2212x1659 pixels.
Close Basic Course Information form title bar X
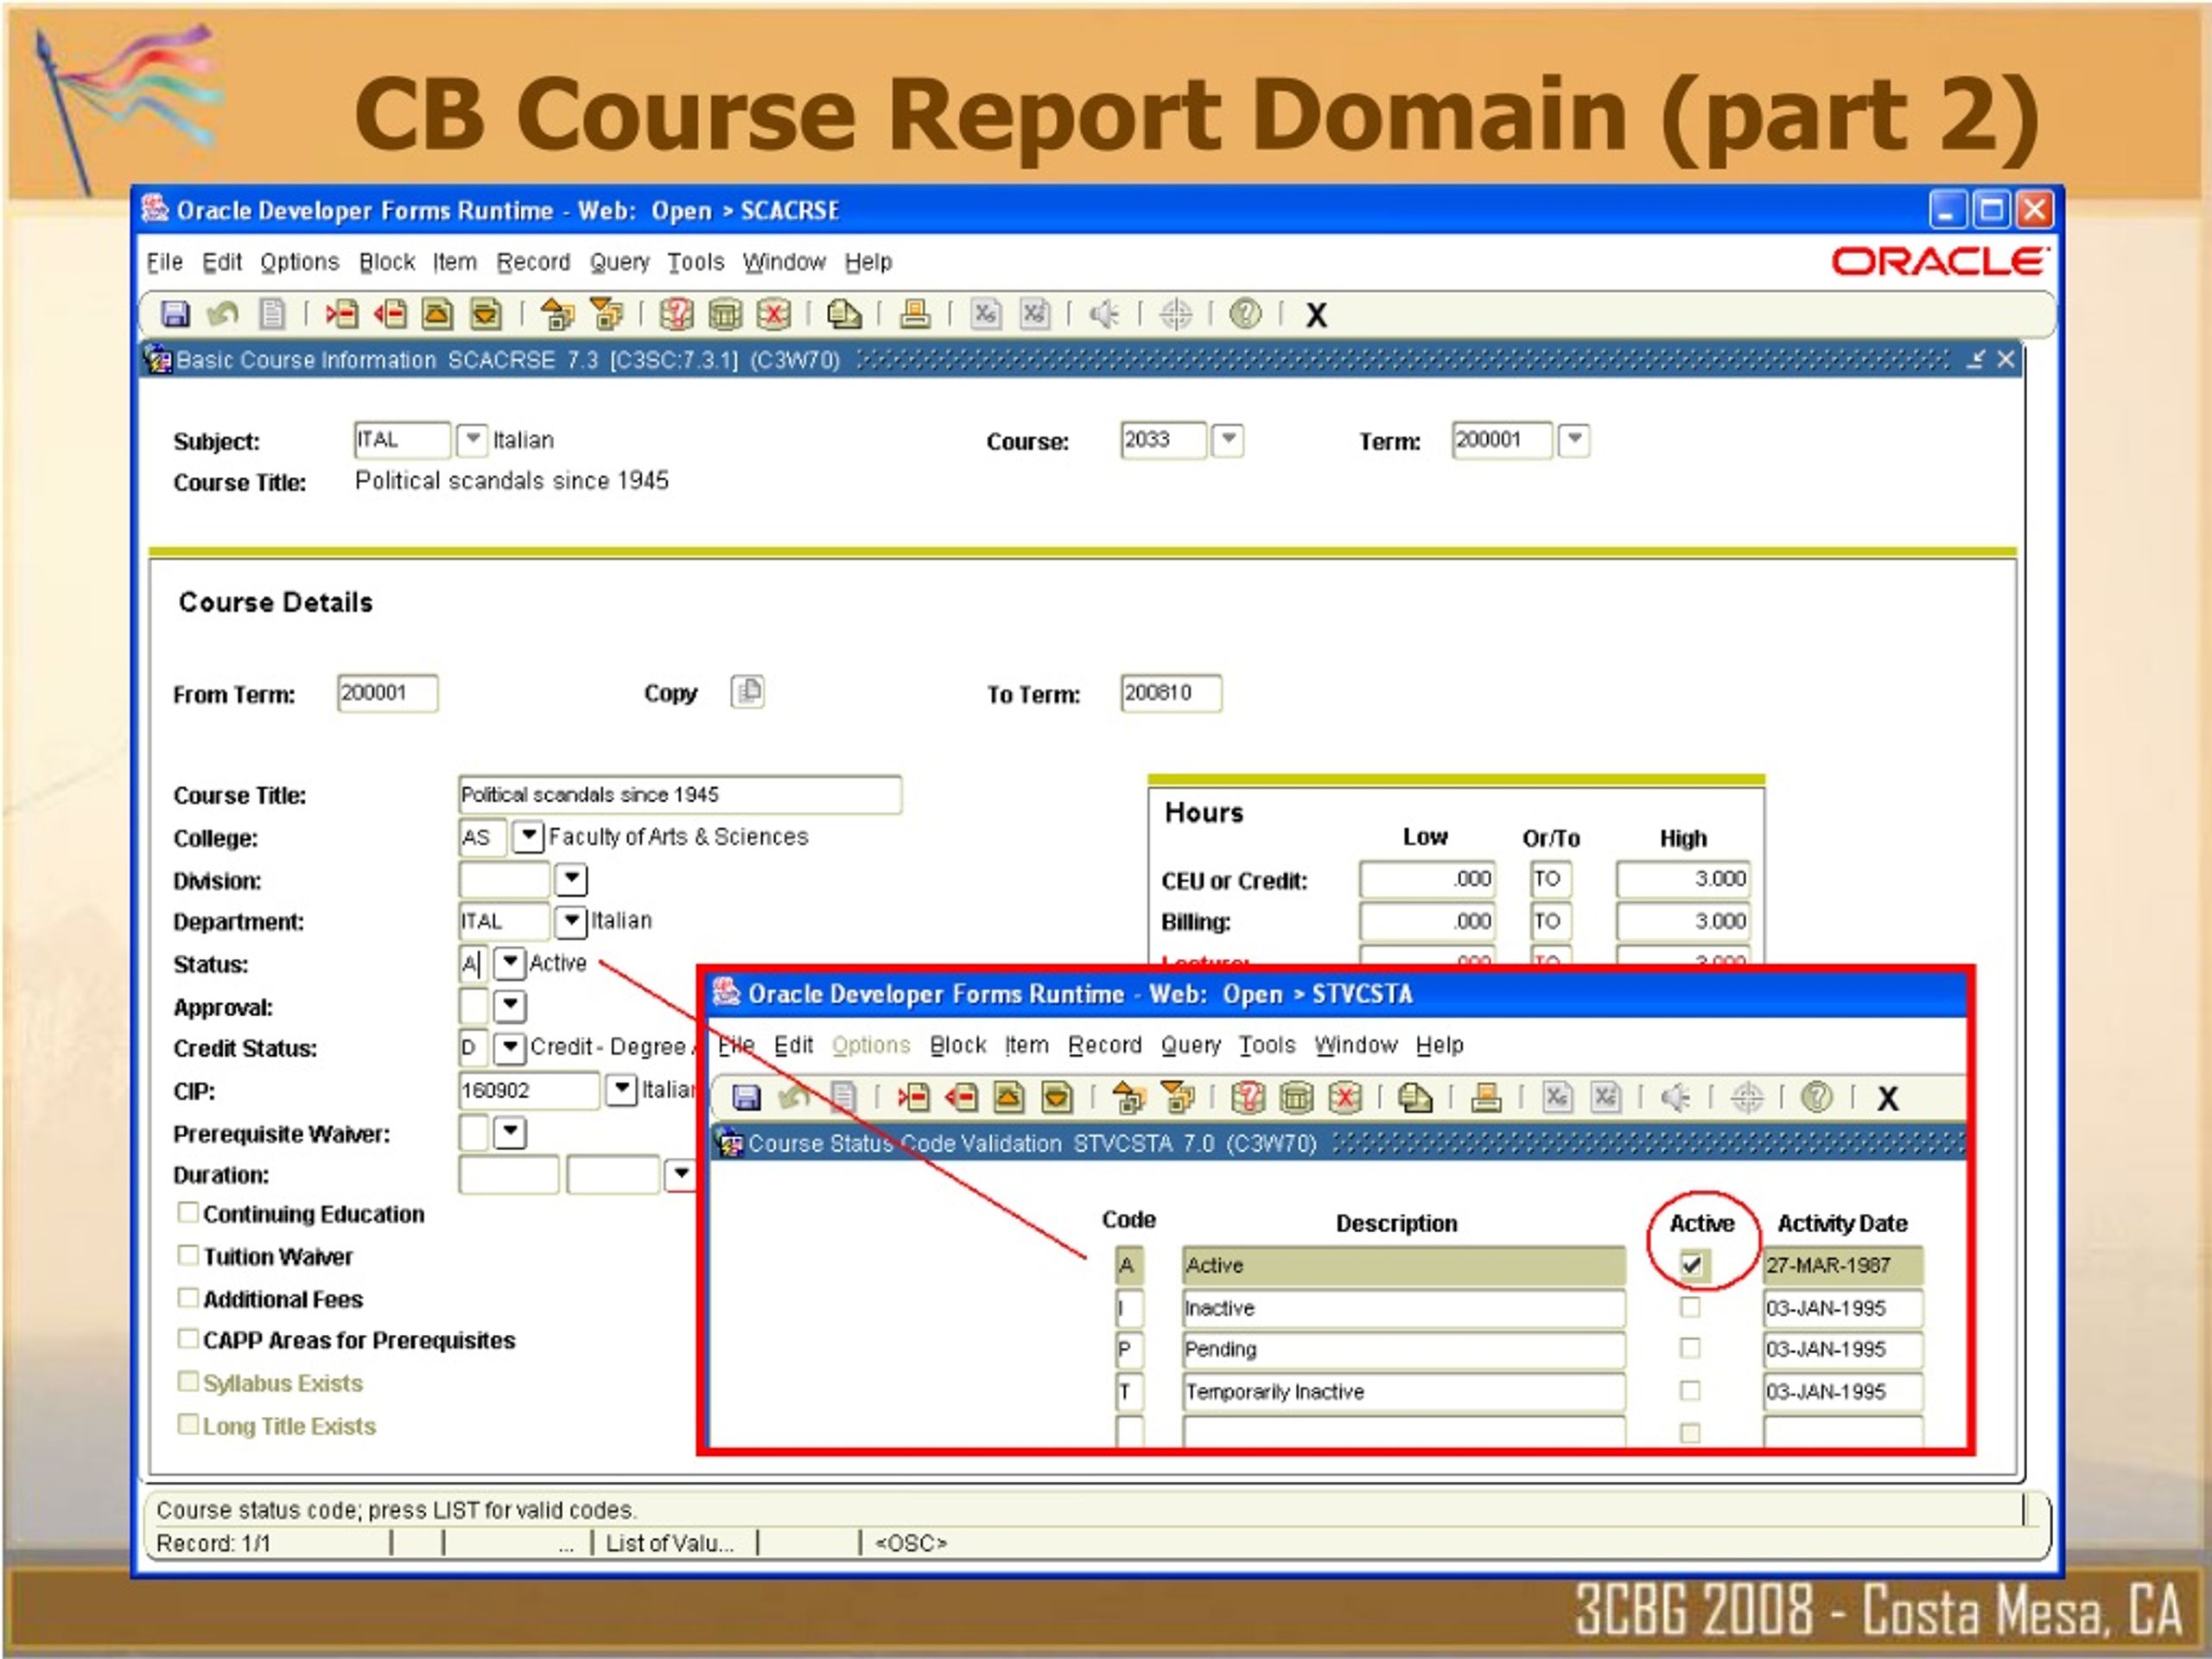2005,359
